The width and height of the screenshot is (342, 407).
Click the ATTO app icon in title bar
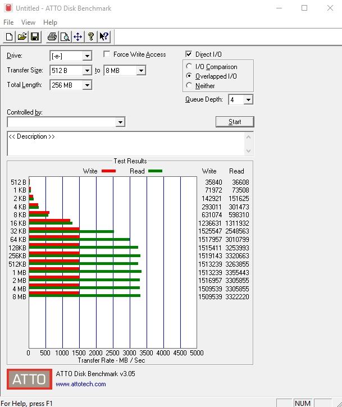tap(8, 8)
